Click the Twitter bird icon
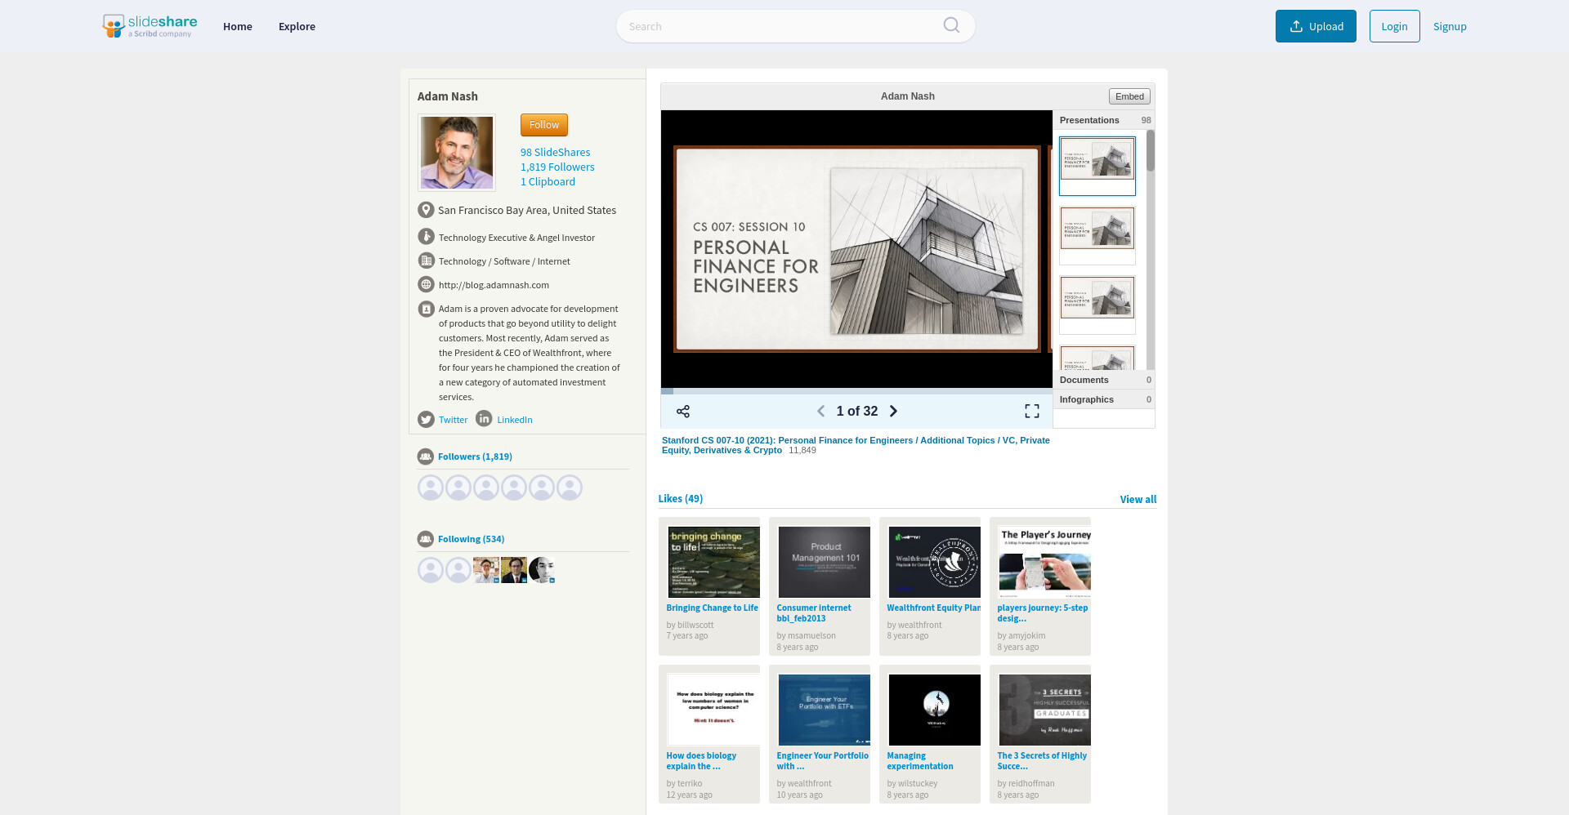 pos(426,420)
